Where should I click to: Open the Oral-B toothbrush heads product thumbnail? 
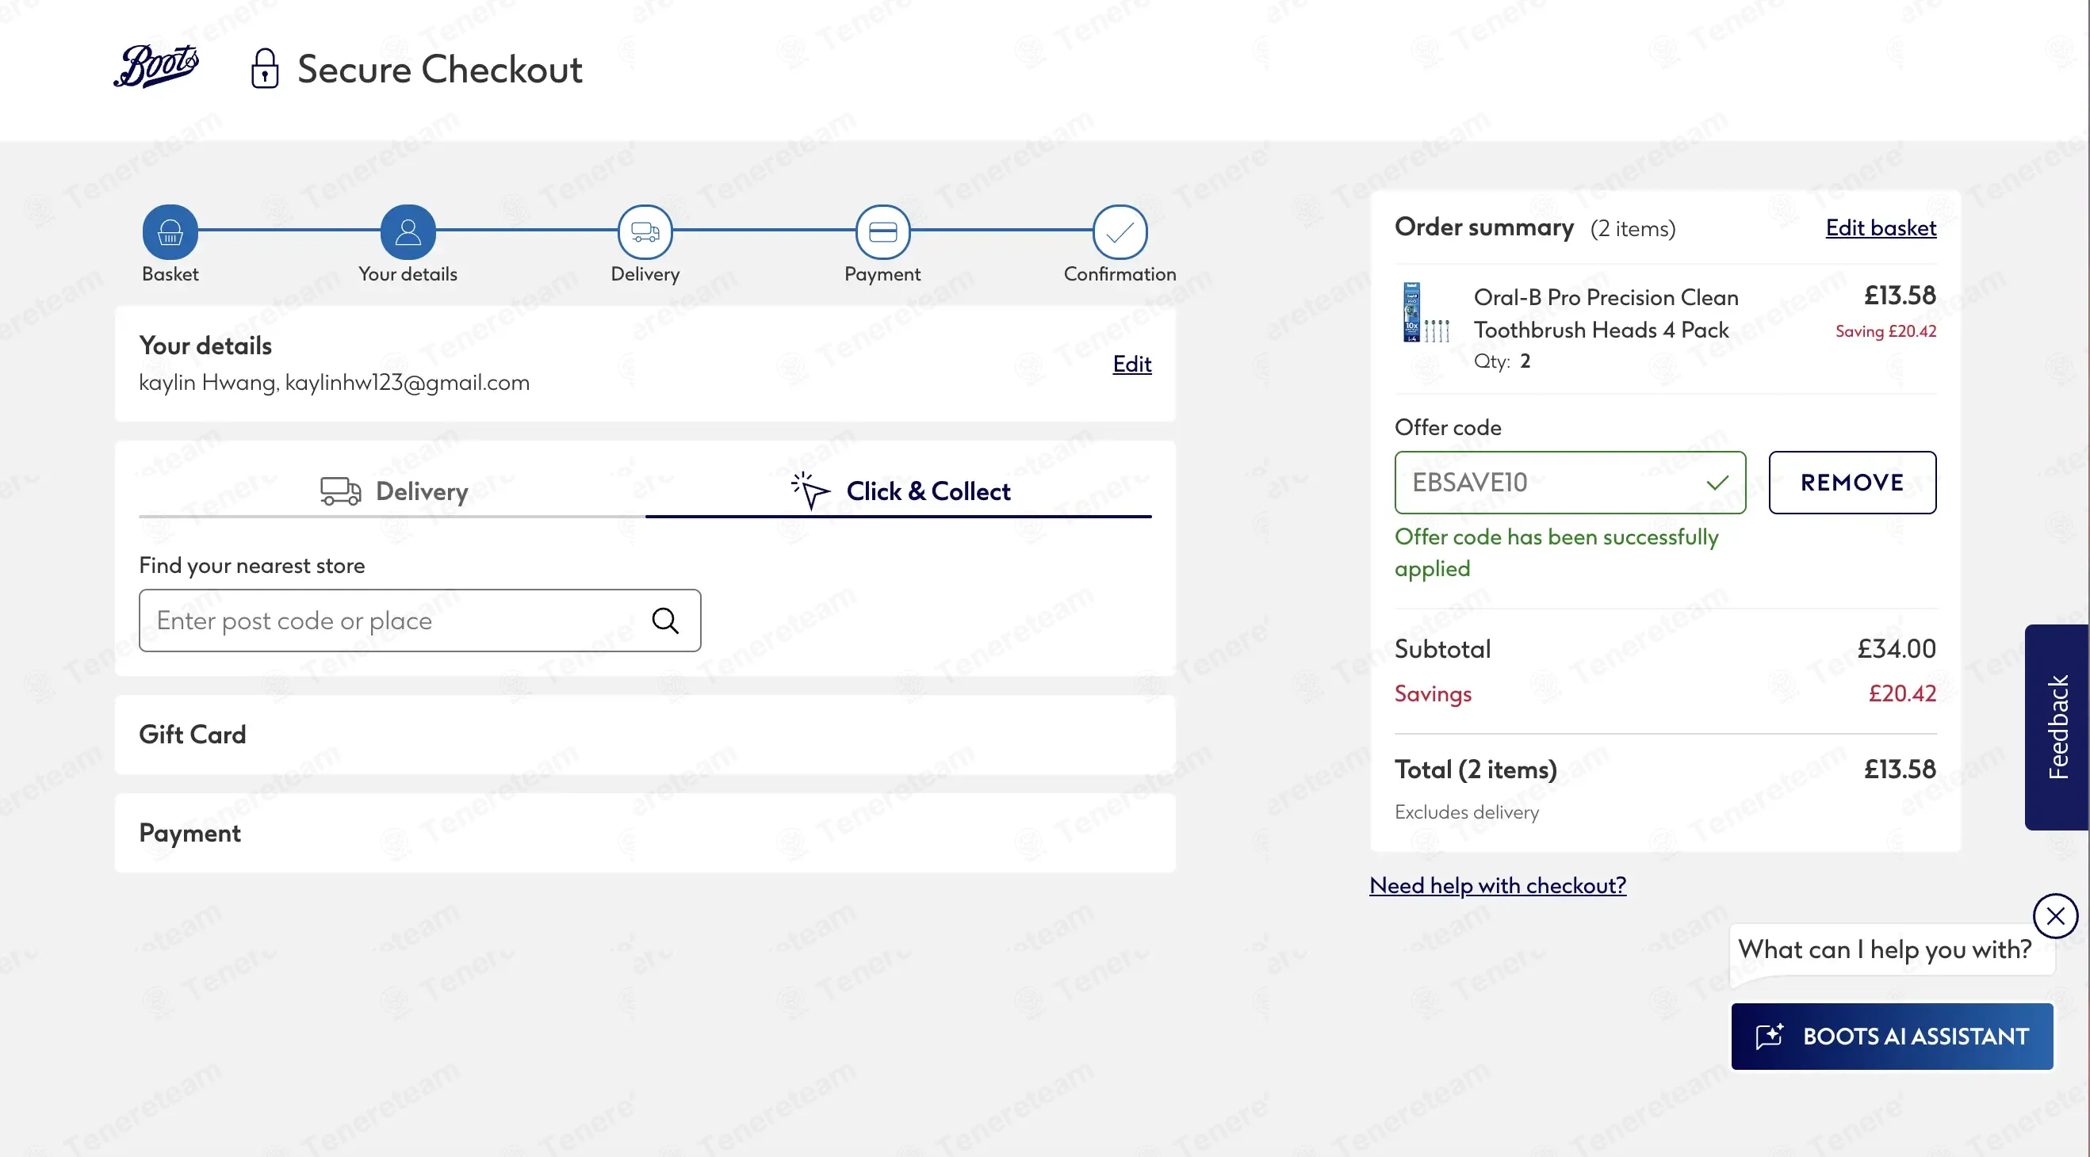tap(1426, 313)
